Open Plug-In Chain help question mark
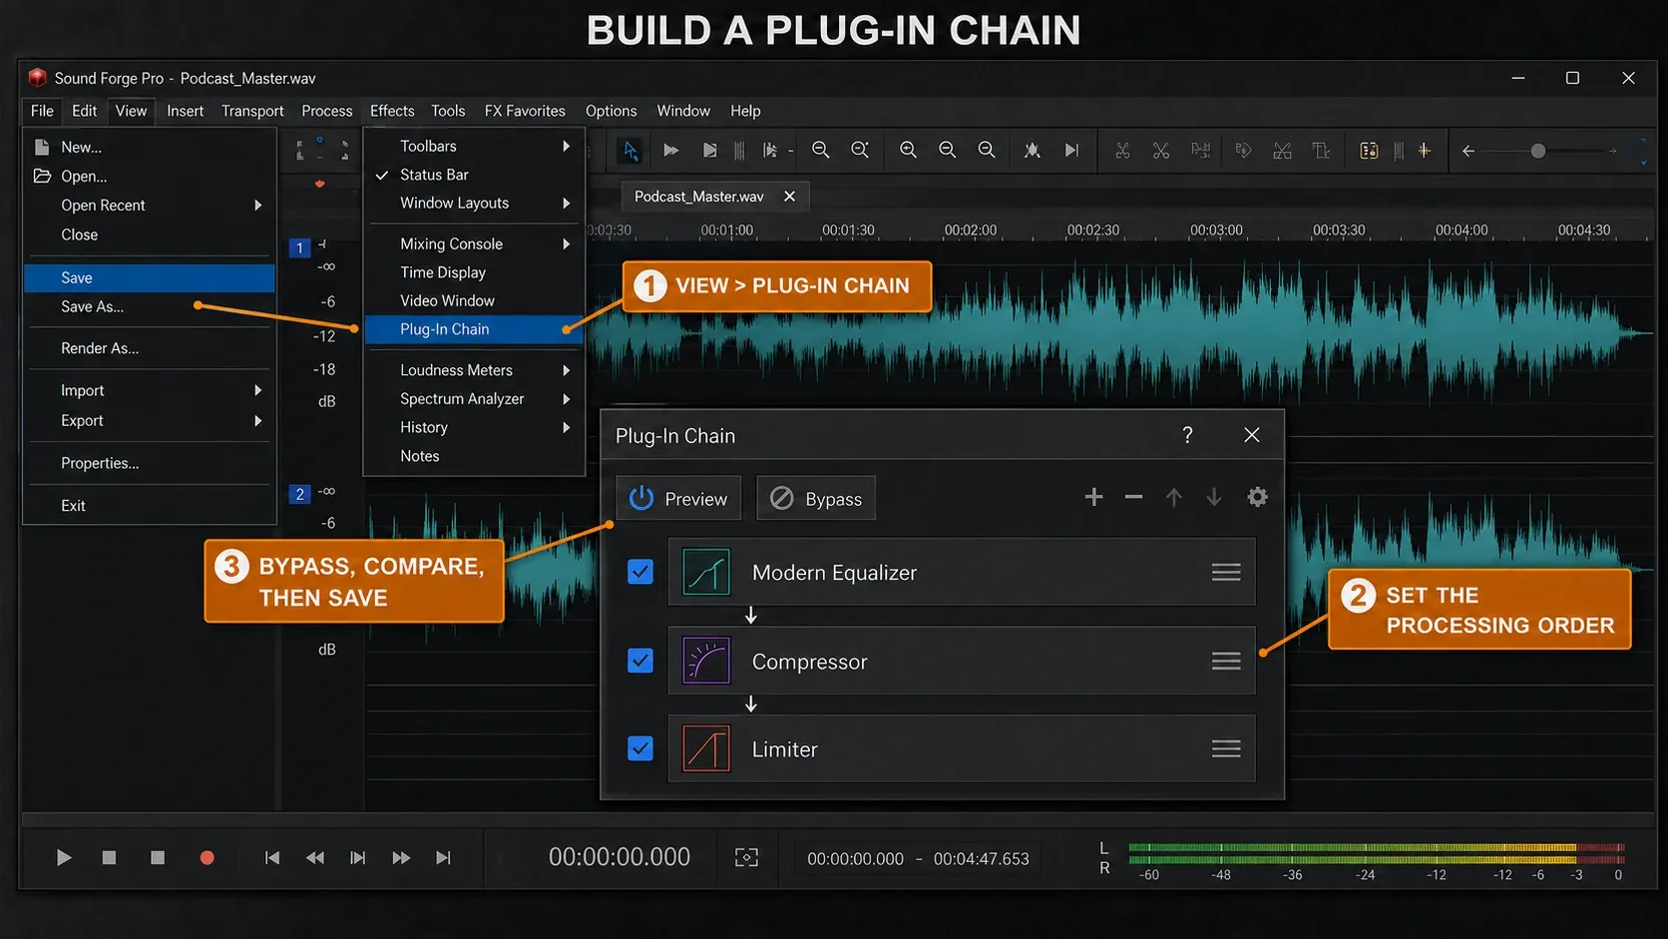 (x=1187, y=435)
